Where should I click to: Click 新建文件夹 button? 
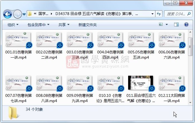[x=87, y=25]
